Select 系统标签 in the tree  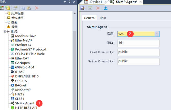point(17,18)
